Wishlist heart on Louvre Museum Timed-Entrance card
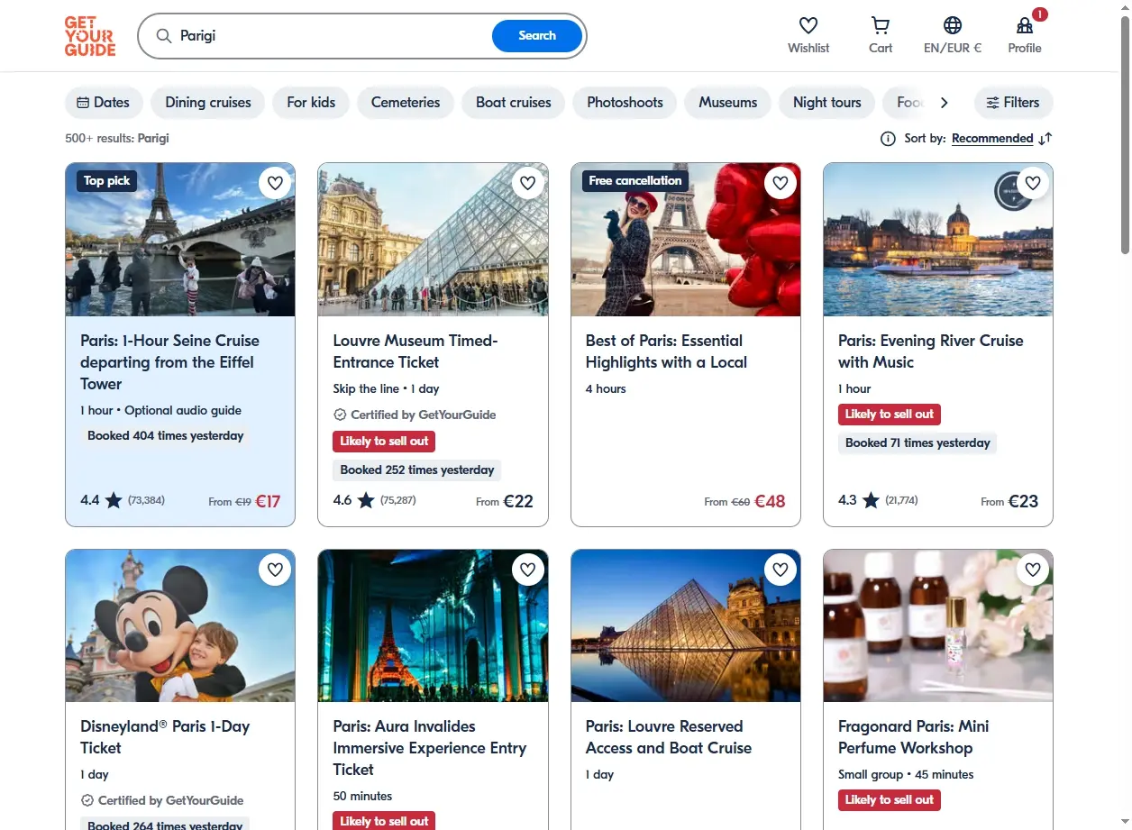This screenshot has width=1132, height=830. point(528,183)
